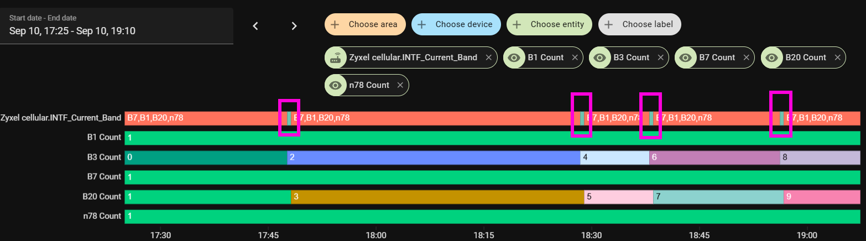This screenshot has height=241, width=866.
Task: Open the Choose entity picker
Action: 549,24
